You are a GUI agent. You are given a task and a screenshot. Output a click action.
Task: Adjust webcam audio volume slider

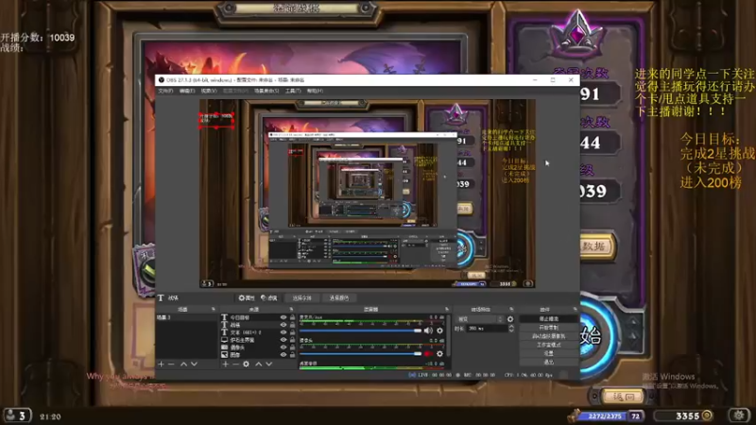coord(360,353)
